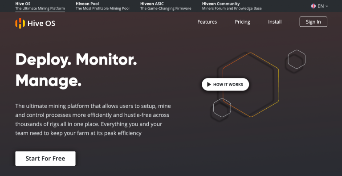
Task: Open the Pricing menu item
Action: 242,22
